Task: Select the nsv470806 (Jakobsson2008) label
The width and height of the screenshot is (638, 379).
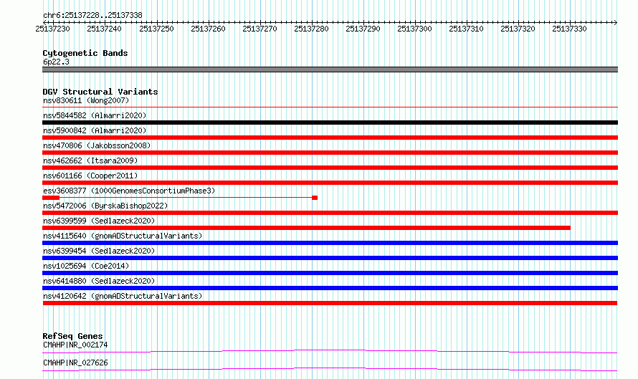Action: coord(97,145)
